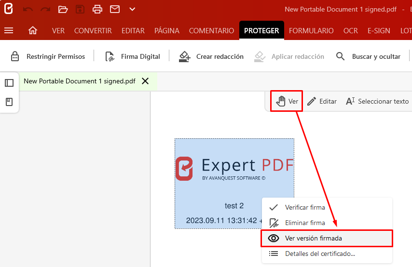The image size is (412, 267).
Task: Open a file with the folder icon
Action: point(63,10)
